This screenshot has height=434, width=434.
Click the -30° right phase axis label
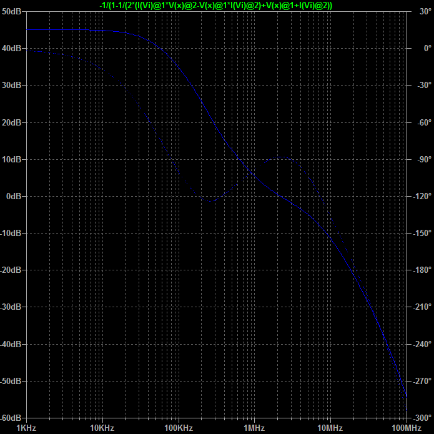424,86
